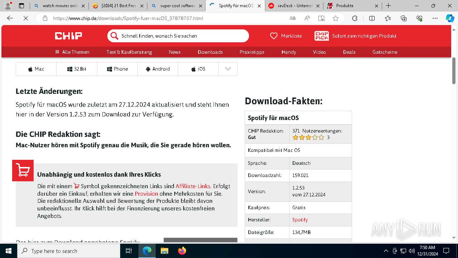The image size is (458, 258).
Task: Click Sofort zum richtigen Produkt link
Action: [364, 36]
